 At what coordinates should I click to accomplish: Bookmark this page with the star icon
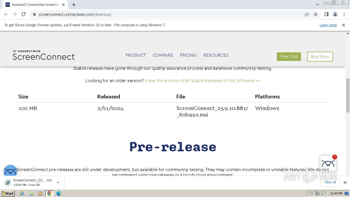click(316, 14)
